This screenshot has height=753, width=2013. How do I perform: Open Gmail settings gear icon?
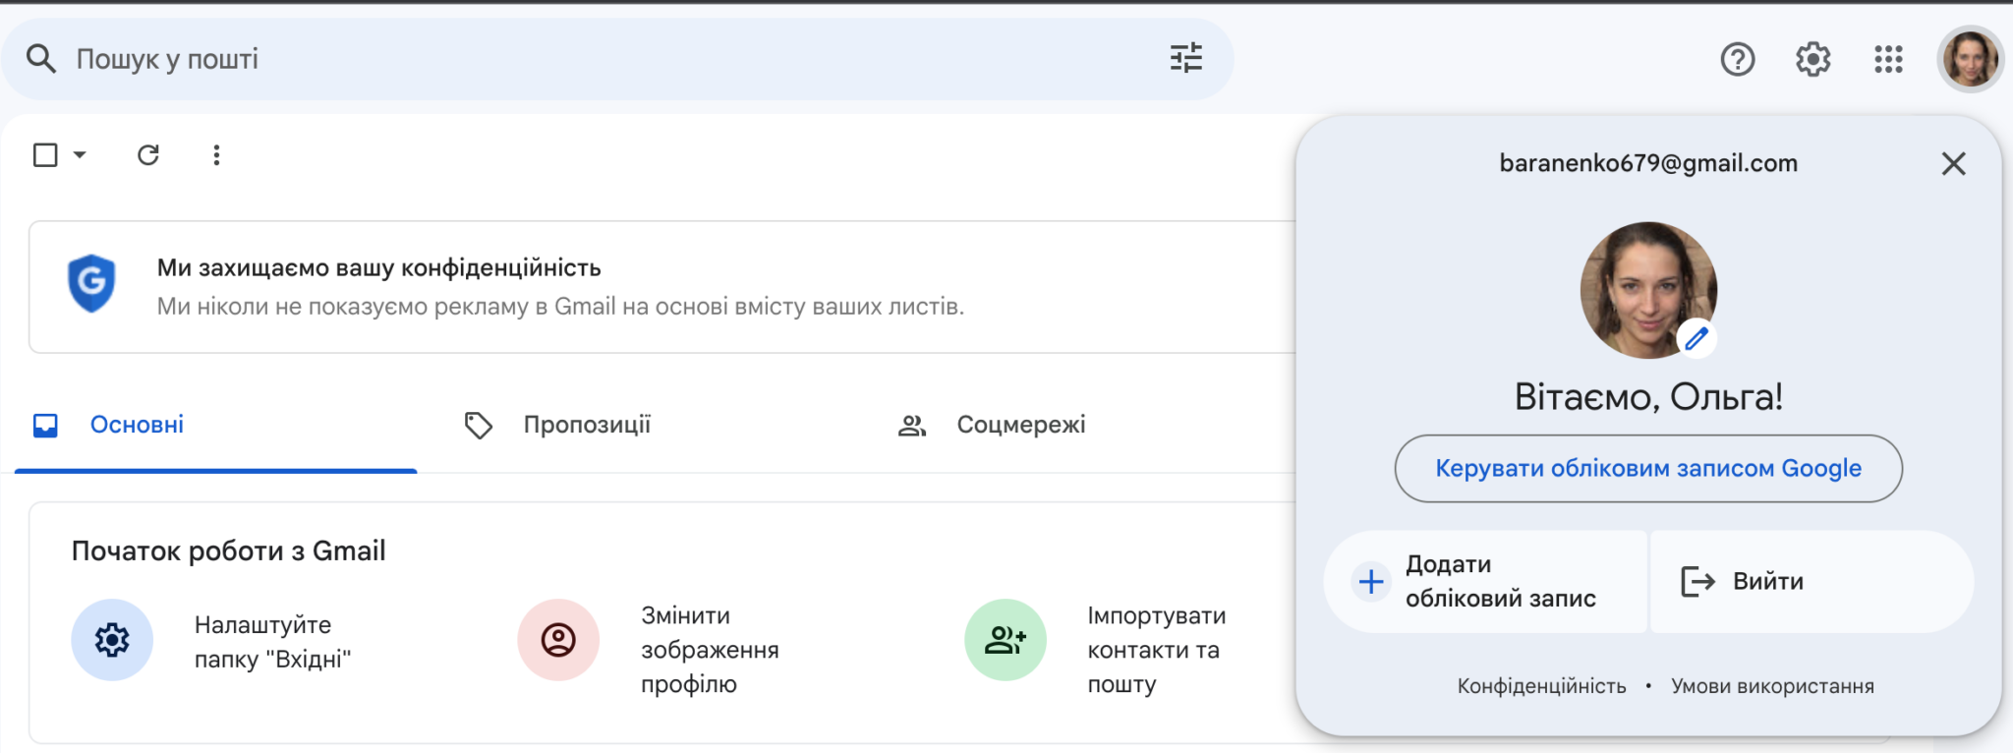(x=1813, y=60)
